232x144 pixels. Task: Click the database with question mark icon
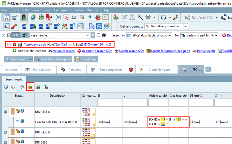click(x=72, y=26)
